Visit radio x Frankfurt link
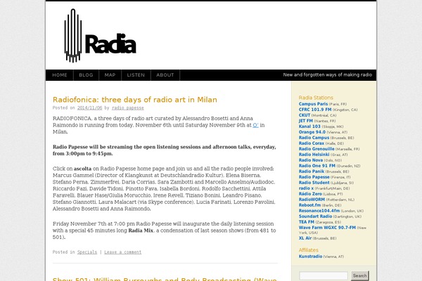This screenshot has height=281, width=422. 306,188
